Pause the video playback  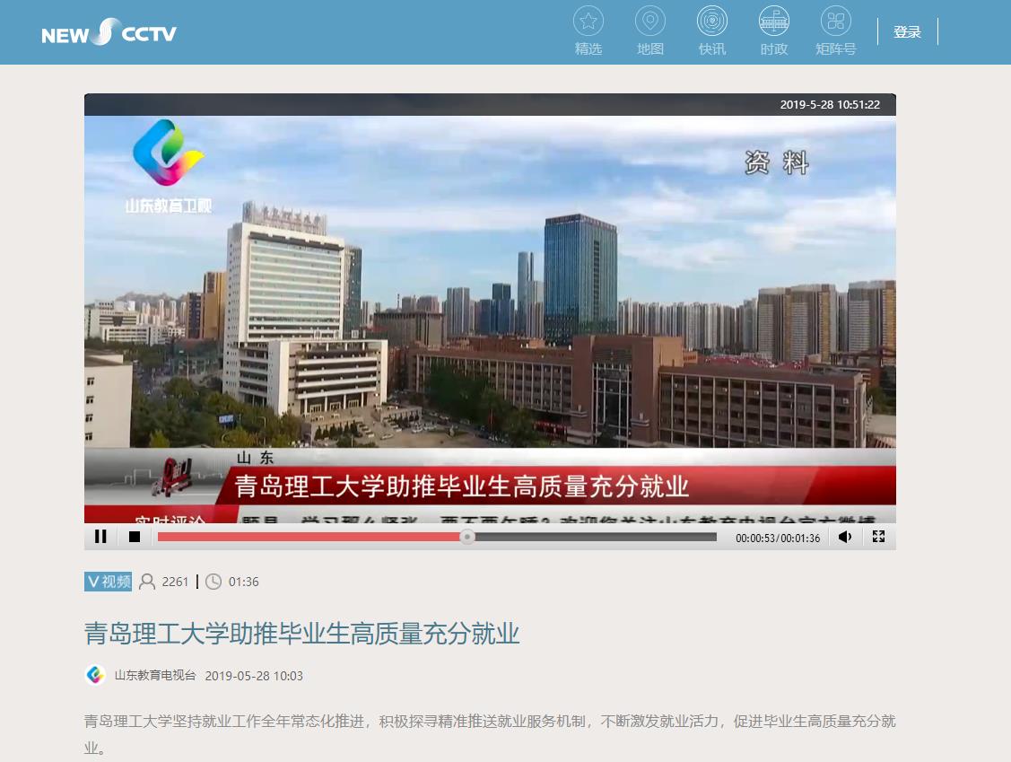[100, 537]
